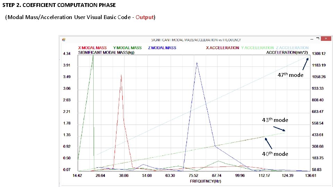Click the 26.64 frequency tick label
This screenshot has width=333, height=187.
(x=100, y=176)
